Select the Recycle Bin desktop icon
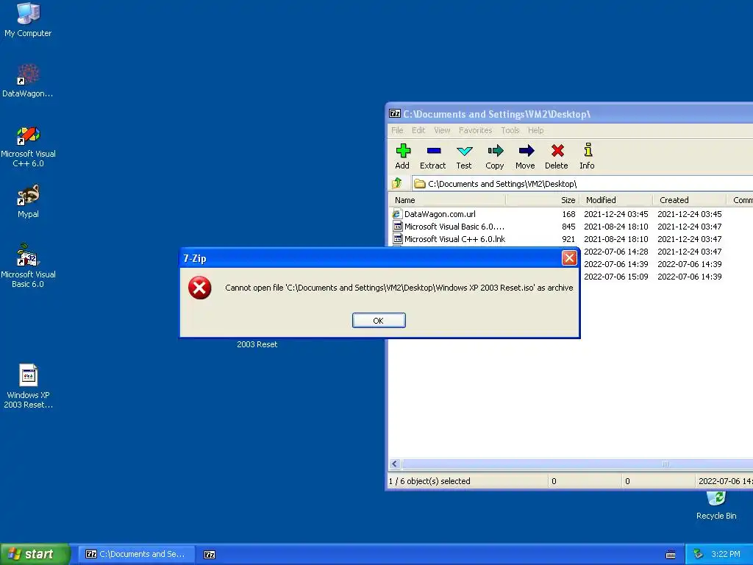The height and width of the screenshot is (565, 753). pyautogui.click(x=716, y=505)
